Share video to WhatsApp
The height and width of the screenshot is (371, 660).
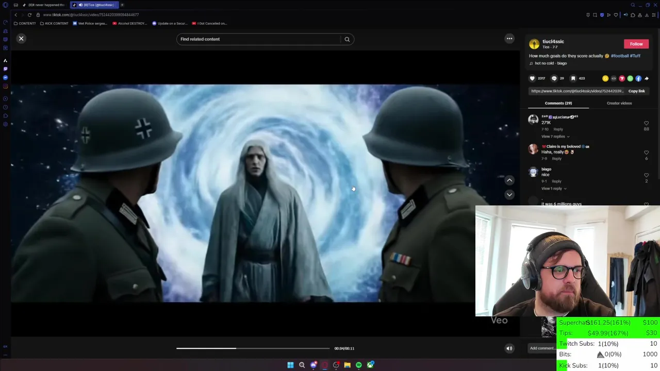630,78
